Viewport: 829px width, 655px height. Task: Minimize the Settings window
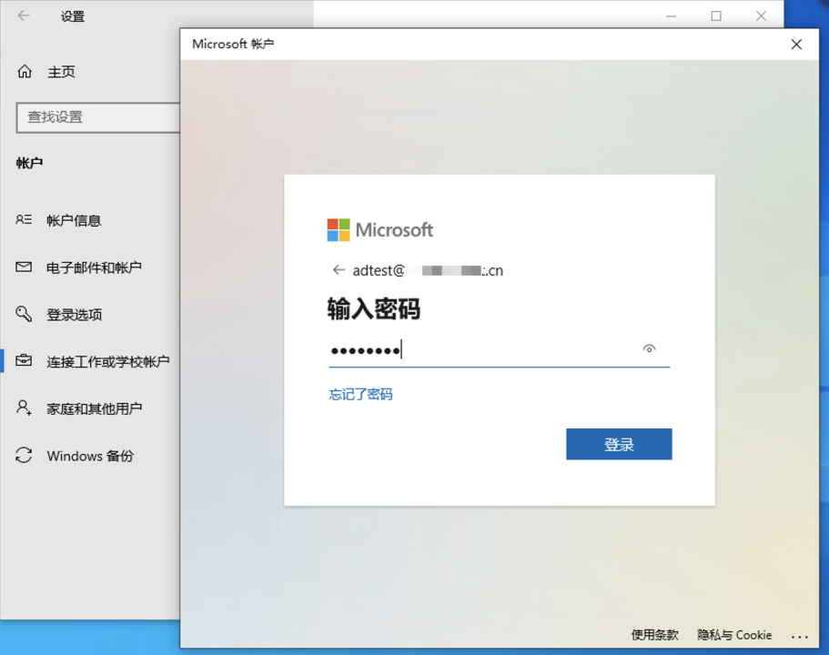pos(671,15)
